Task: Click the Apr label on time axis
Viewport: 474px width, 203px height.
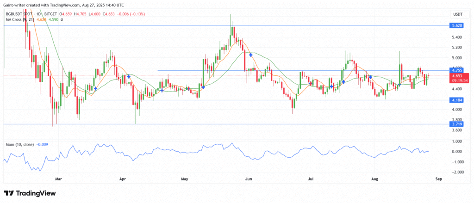Action: (122, 179)
